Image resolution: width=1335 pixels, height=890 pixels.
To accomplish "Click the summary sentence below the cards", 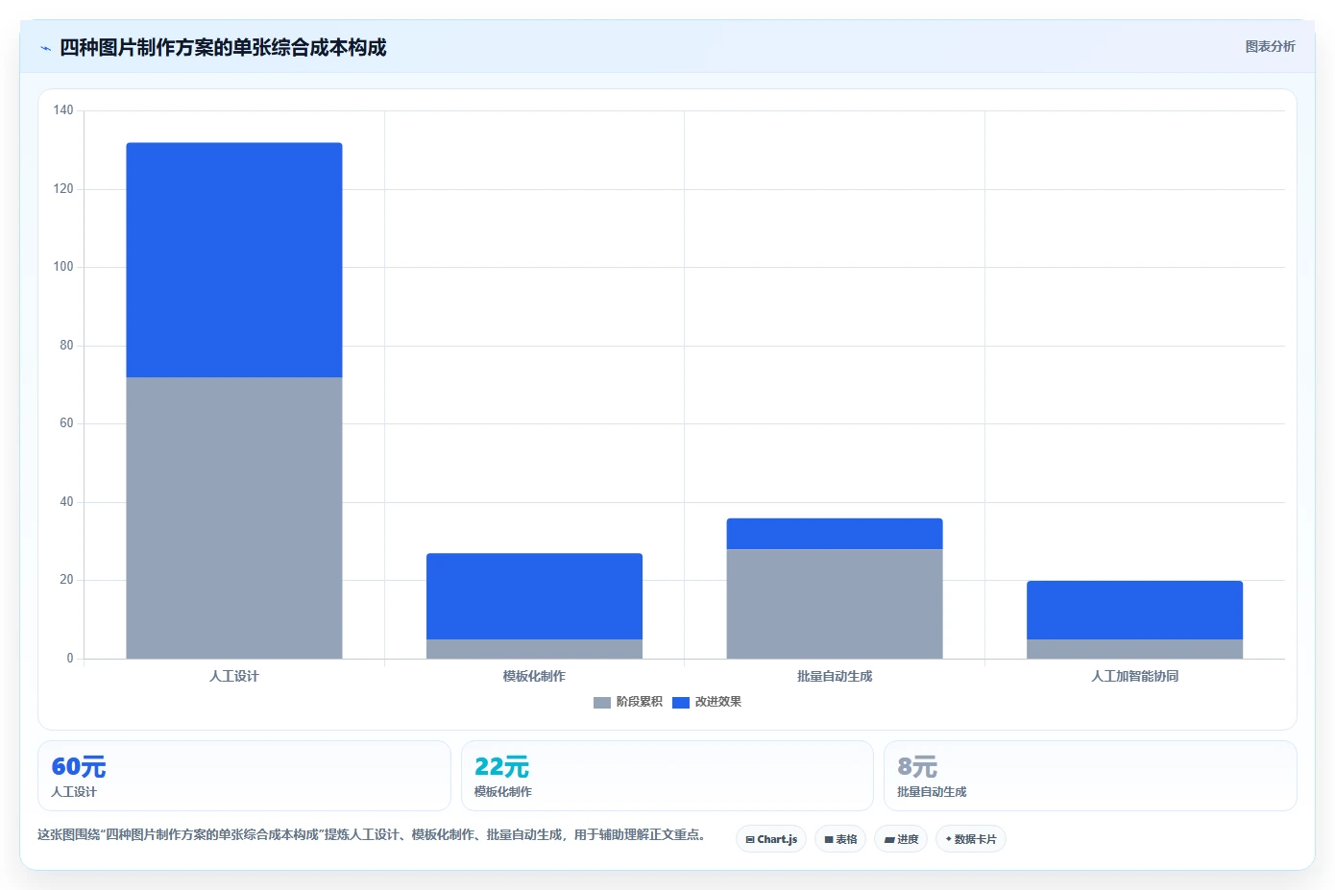I will tap(373, 835).
